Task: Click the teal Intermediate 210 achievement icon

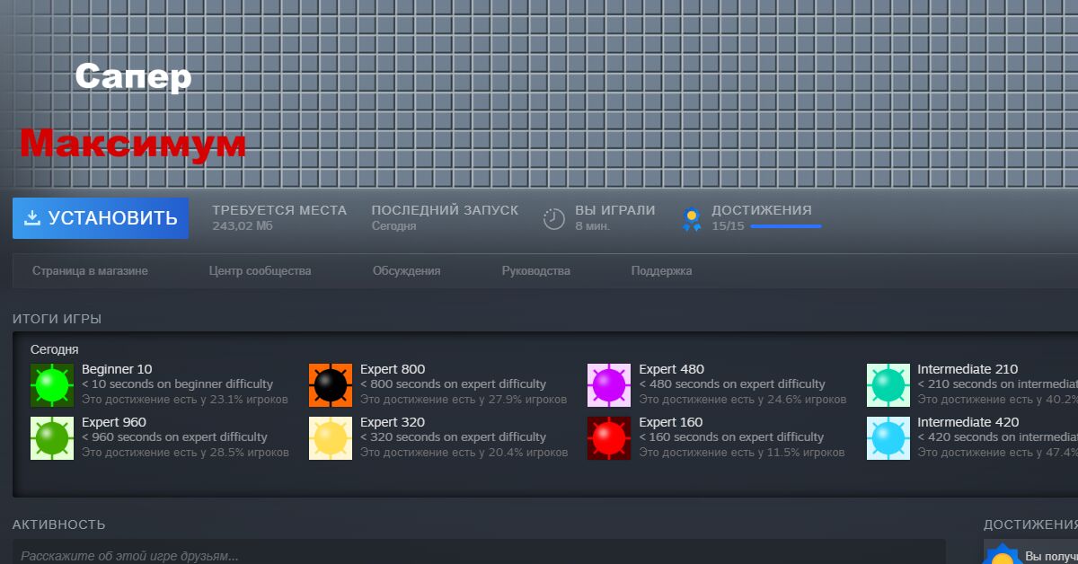Action: coord(888,385)
